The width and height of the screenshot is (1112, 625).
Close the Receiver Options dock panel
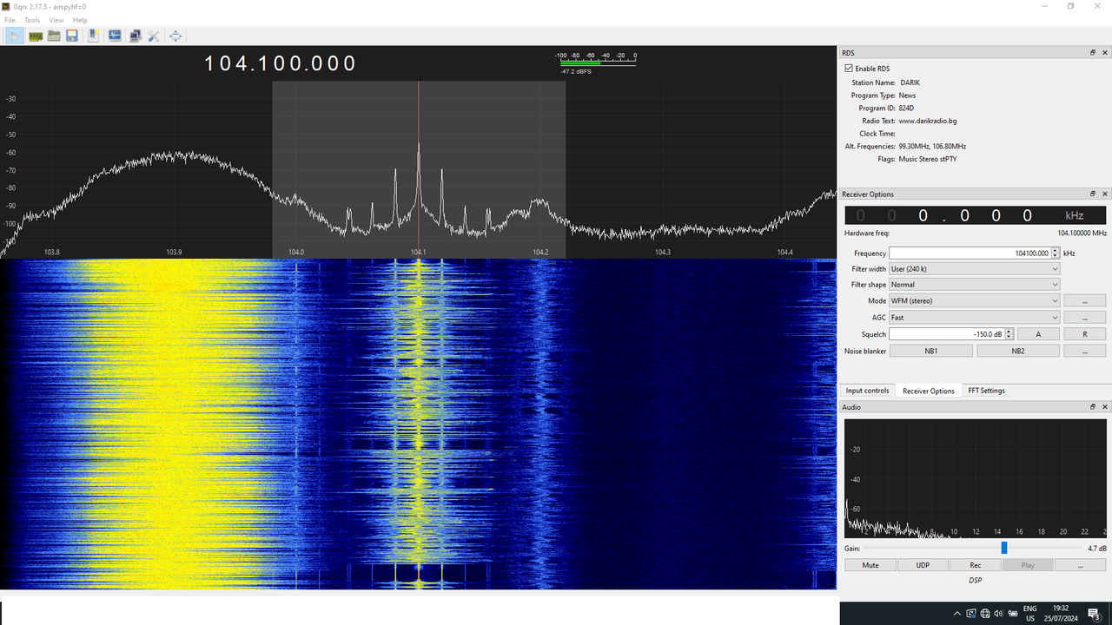(x=1105, y=194)
